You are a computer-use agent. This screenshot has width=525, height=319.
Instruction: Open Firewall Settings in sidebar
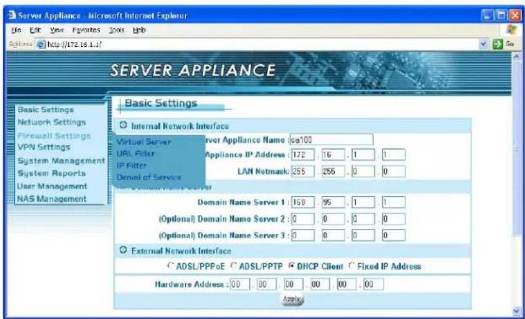(x=55, y=136)
